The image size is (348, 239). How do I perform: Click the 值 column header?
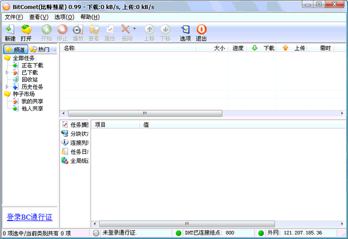(x=242, y=125)
